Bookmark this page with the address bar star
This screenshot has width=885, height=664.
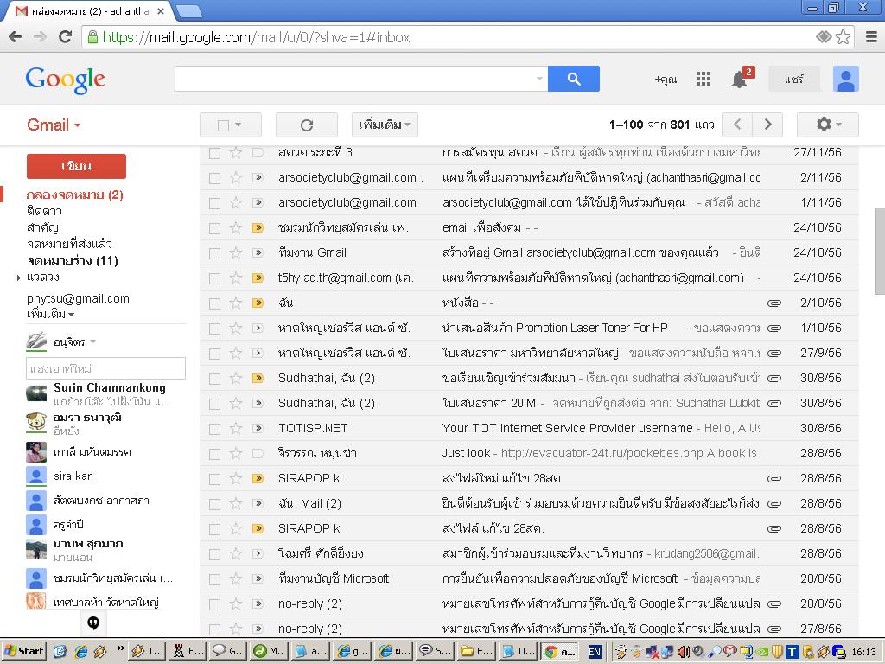click(x=844, y=37)
